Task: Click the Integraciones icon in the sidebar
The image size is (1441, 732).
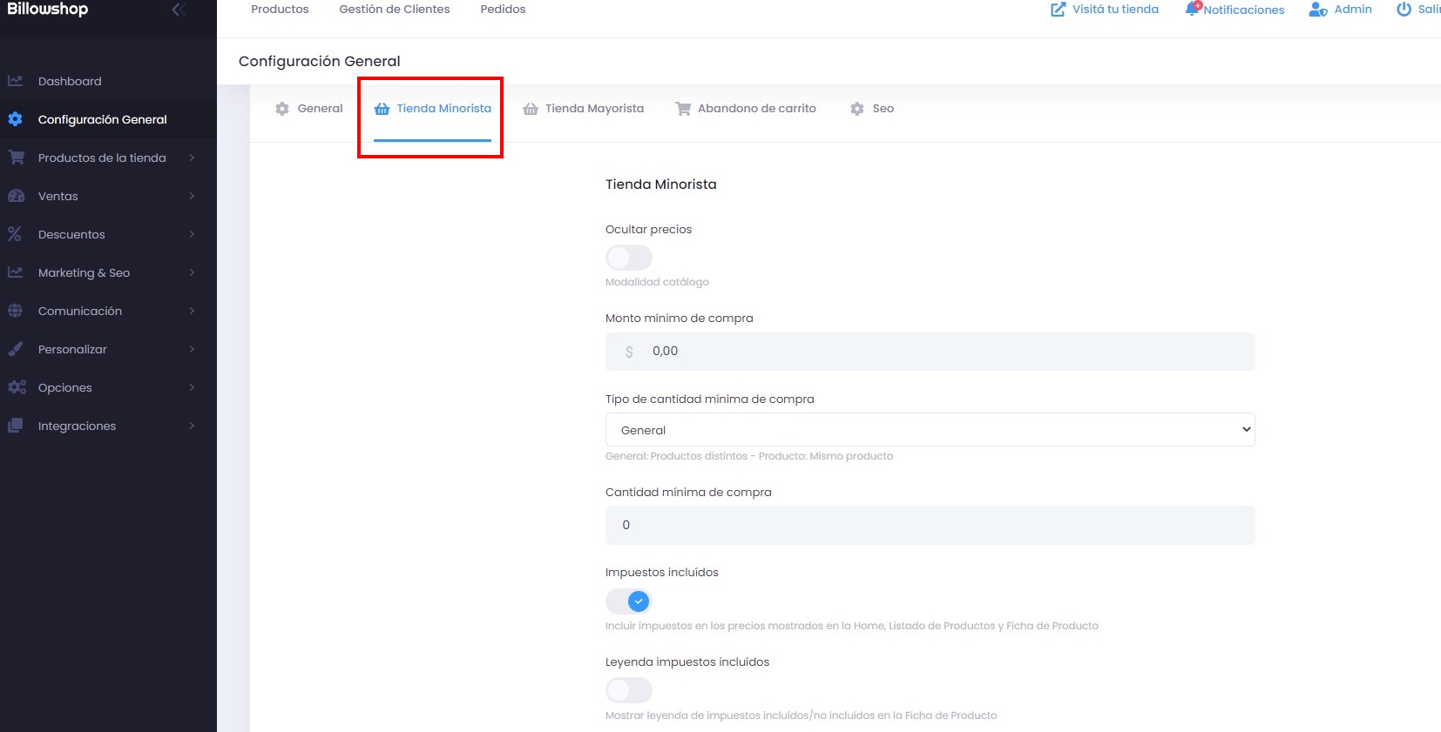Action: click(16, 426)
